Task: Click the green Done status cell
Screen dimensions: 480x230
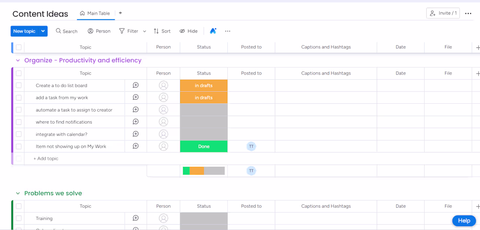Action: 204,146
